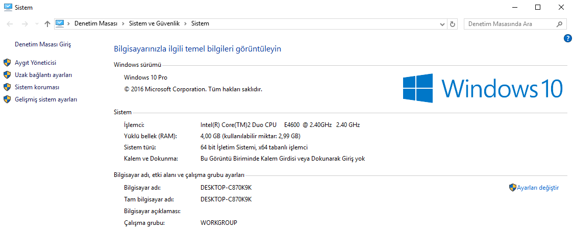Click the WORKGROUP value
573x231 pixels.
tap(219, 222)
